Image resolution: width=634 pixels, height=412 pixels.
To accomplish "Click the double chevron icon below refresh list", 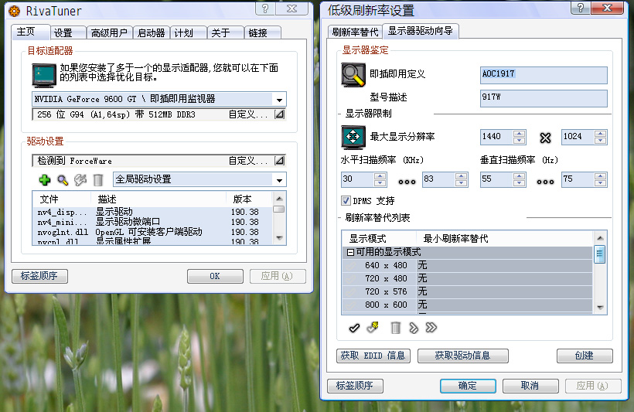I will pyautogui.click(x=431, y=328).
